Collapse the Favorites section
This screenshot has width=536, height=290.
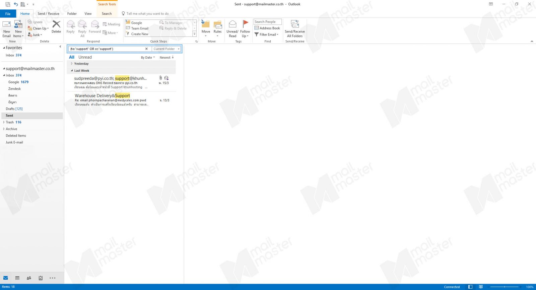point(4,48)
